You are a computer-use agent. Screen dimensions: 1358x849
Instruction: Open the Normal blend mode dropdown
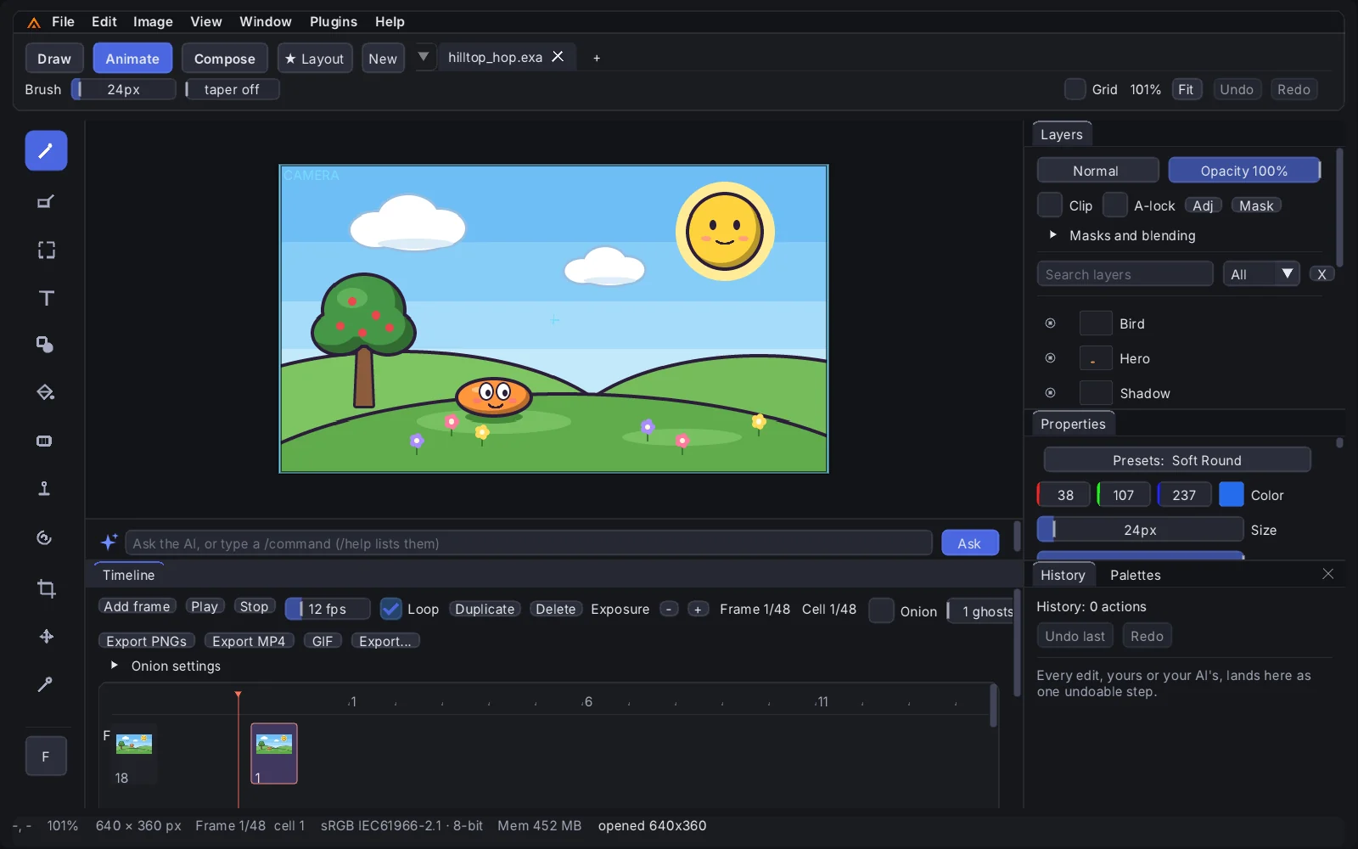pos(1097,171)
